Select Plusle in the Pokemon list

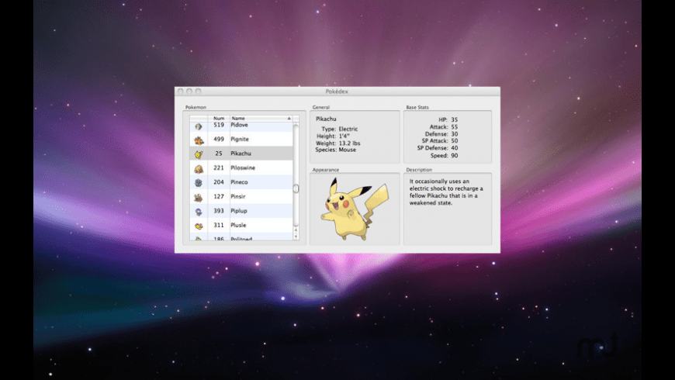point(238,225)
